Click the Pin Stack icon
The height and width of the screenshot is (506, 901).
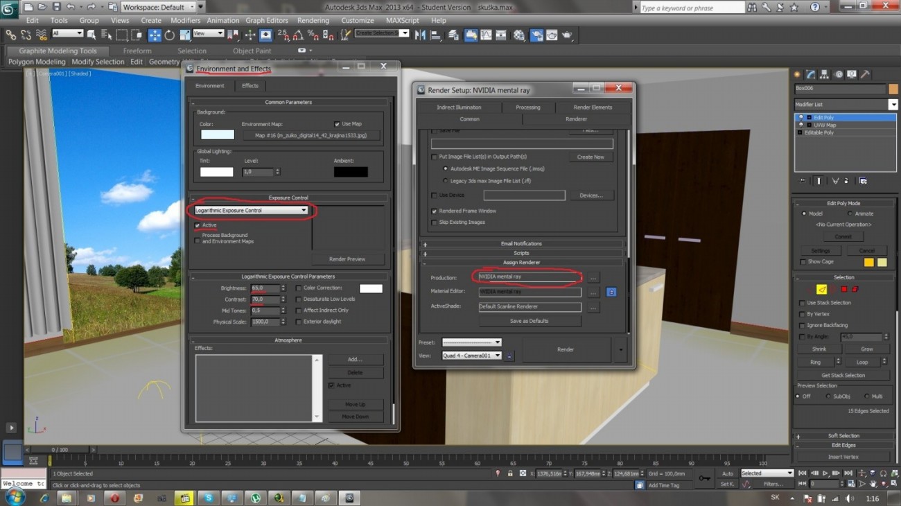[803, 181]
